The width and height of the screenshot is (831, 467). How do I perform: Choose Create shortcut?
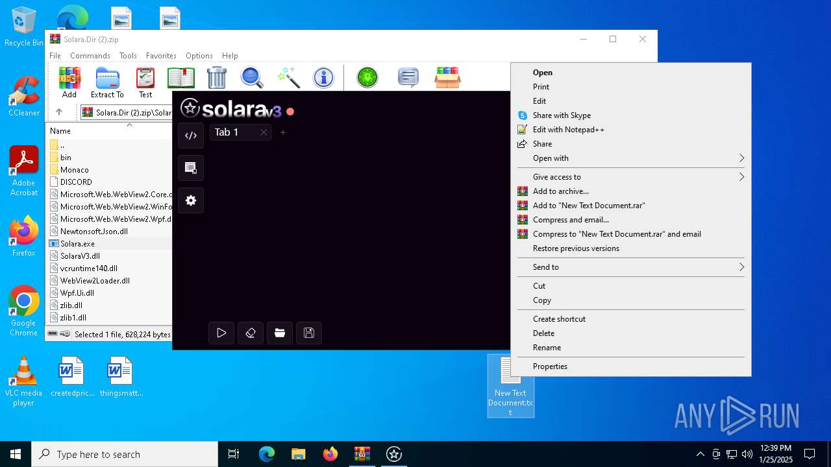(631, 319)
